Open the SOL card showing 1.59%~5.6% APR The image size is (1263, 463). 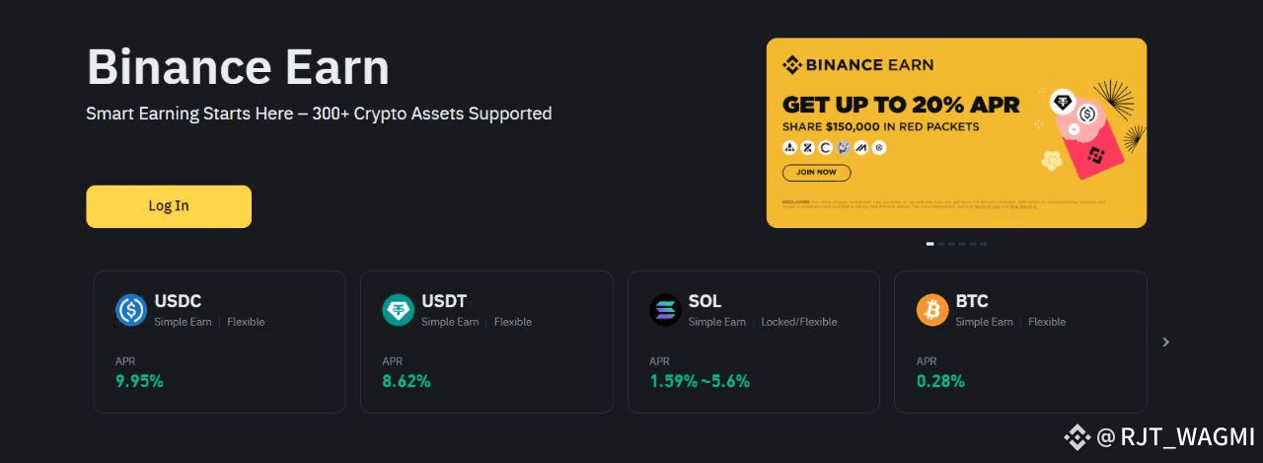pos(754,342)
